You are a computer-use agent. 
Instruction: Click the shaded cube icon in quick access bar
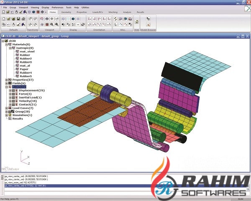click(x=34, y=12)
